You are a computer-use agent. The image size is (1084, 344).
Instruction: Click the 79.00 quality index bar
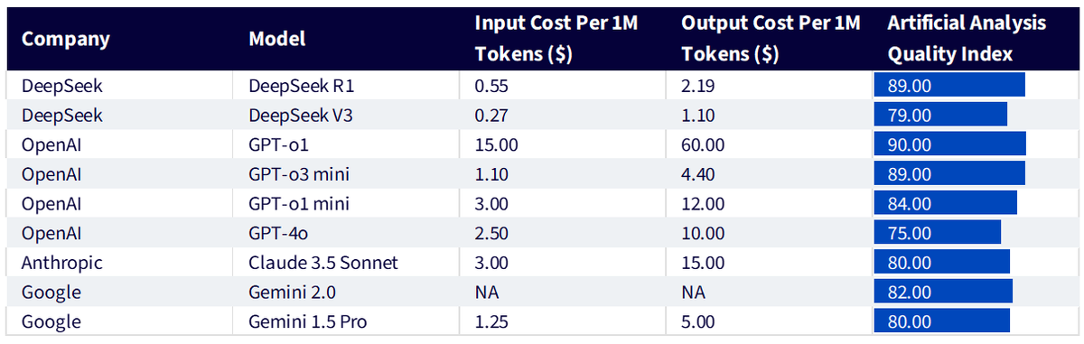point(940,115)
